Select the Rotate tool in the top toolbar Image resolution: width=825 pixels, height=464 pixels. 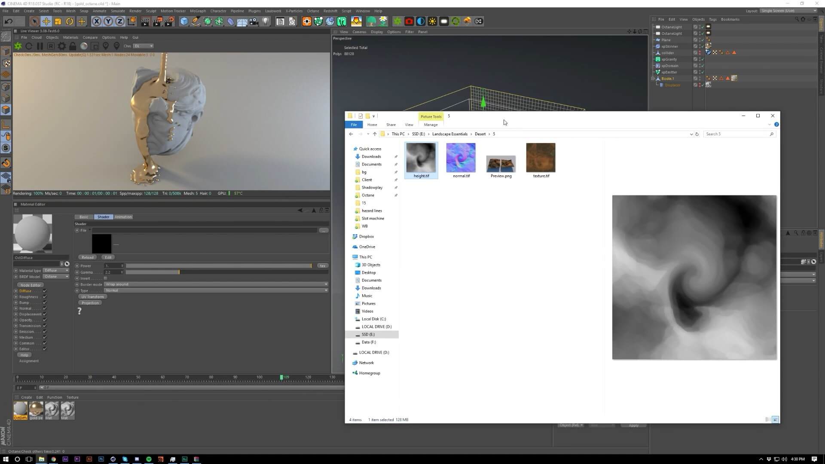pos(70,21)
